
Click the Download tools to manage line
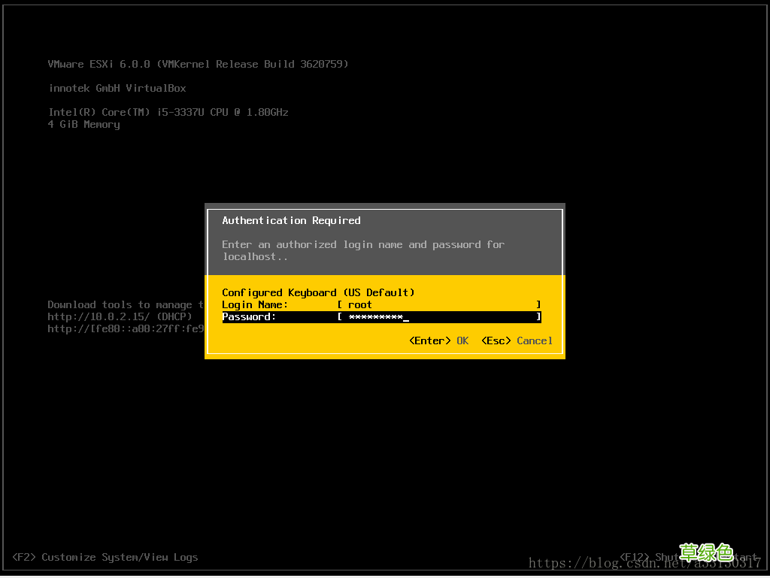tap(126, 304)
